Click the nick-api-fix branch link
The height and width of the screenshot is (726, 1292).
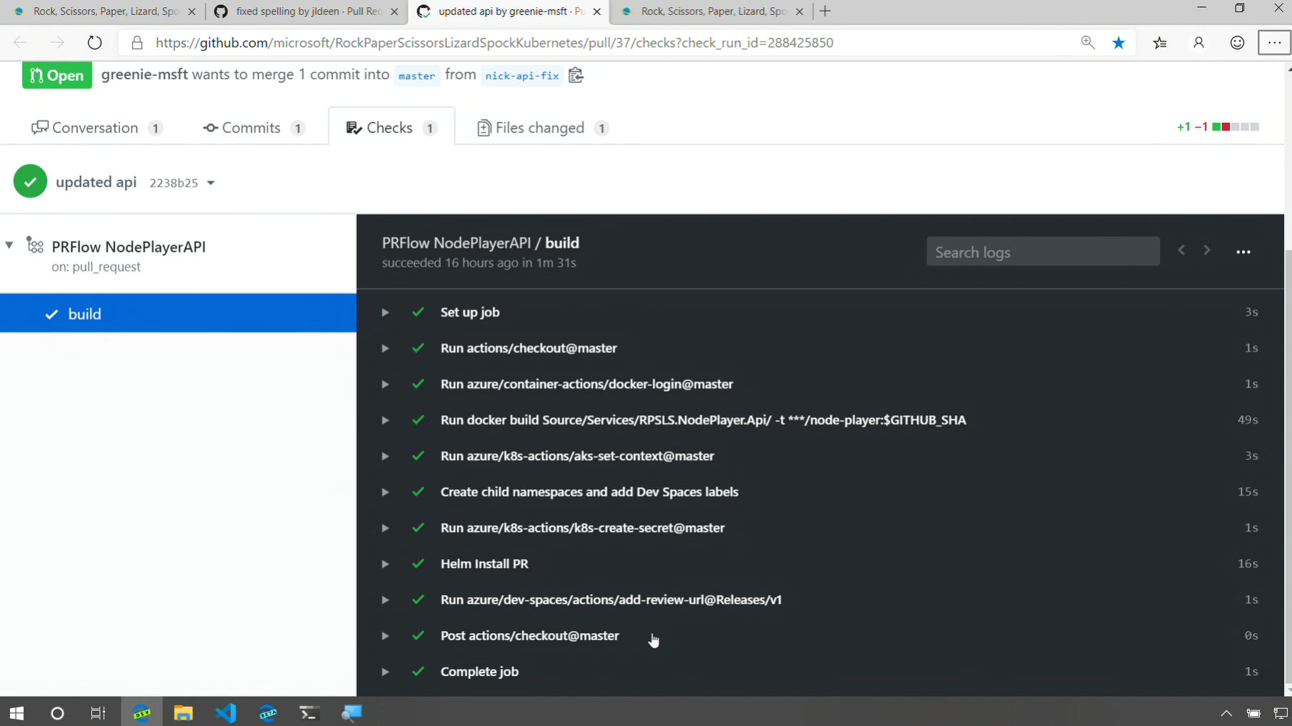[x=522, y=76]
